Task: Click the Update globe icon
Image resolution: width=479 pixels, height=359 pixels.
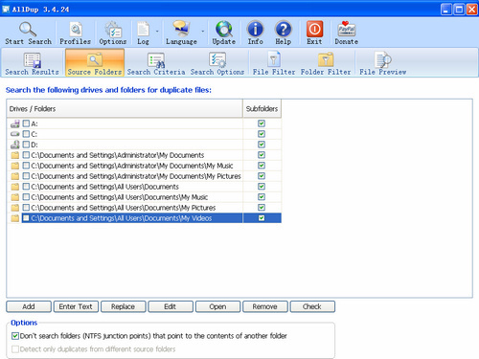Action: pyautogui.click(x=224, y=29)
